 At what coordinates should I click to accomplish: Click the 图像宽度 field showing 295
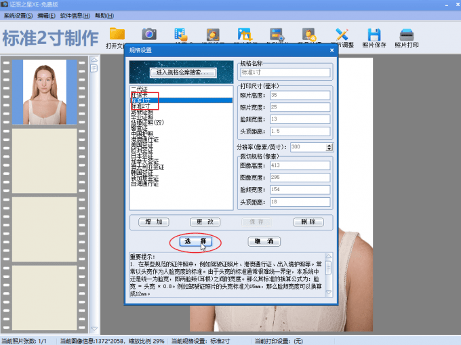[300, 178]
